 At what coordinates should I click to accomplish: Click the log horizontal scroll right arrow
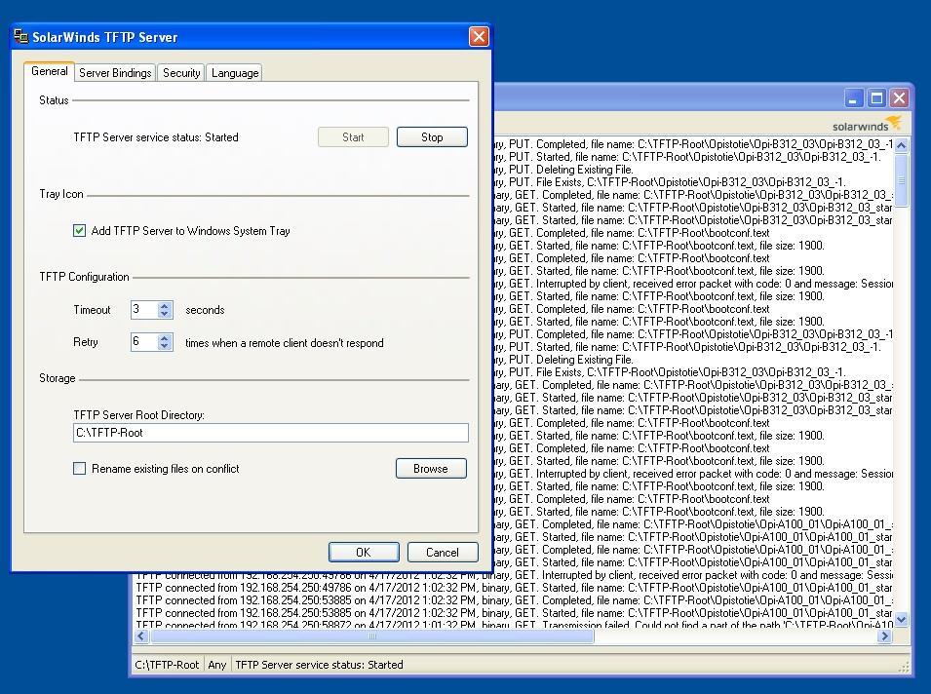click(884, 636)
